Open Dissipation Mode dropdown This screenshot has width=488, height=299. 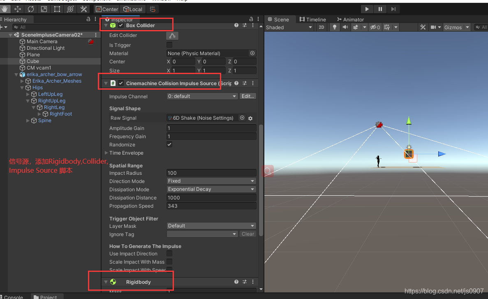[x=211, y=189]
